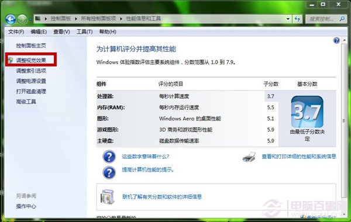Click the question icon beside 这些数字意味着什么

click(109, 157)
